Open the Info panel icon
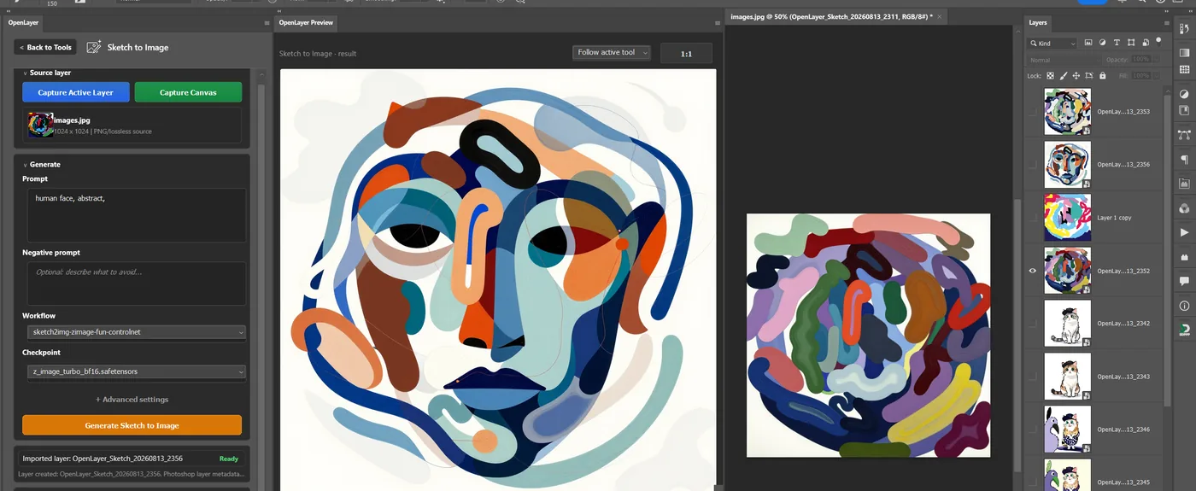The height and width of the screenshot is (491, 1196). click(x=1184, y=306)
